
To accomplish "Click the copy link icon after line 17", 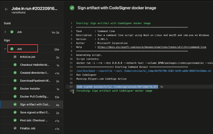I will tap(162, 87).
